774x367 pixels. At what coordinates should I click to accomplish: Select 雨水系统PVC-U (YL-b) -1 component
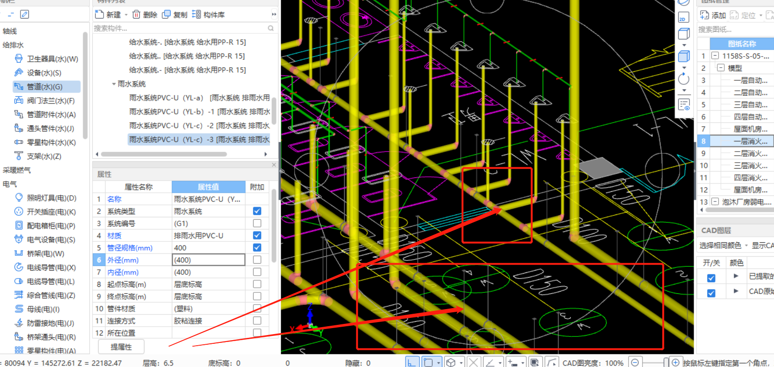[199, 112]
